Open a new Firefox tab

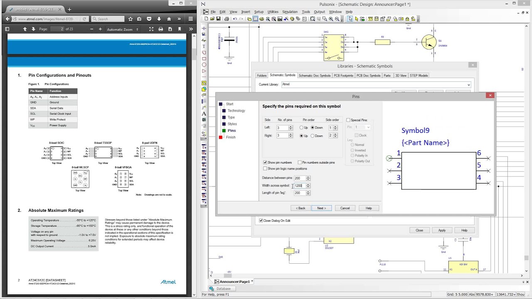(69, 9)
